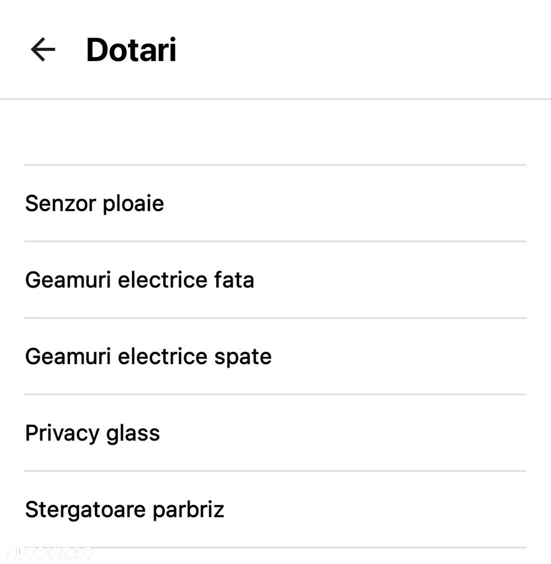The width and height of the screenshot is (551, 564).
Task: Tap the front electric windows row
Action: (275, 280)
